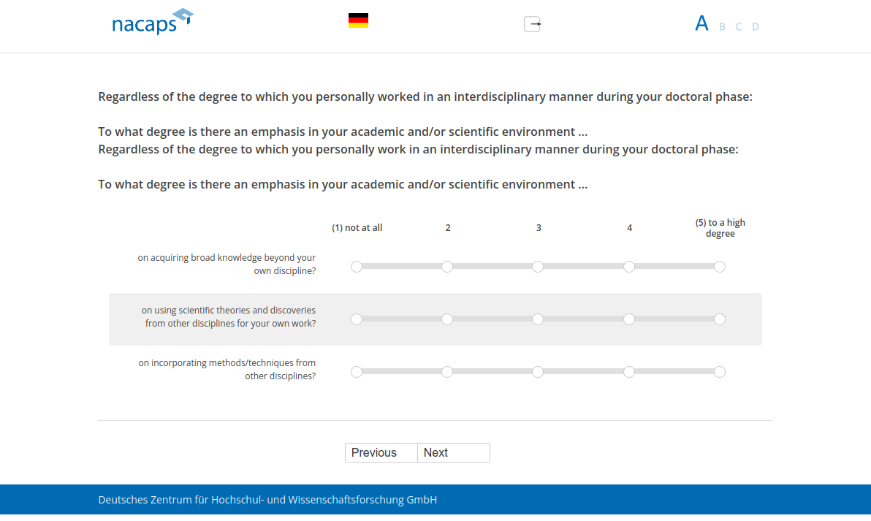Viewport: 871px width, 521px height.
Task: Click slider track between 2 and 3, first row
Action: click(492, 267)
